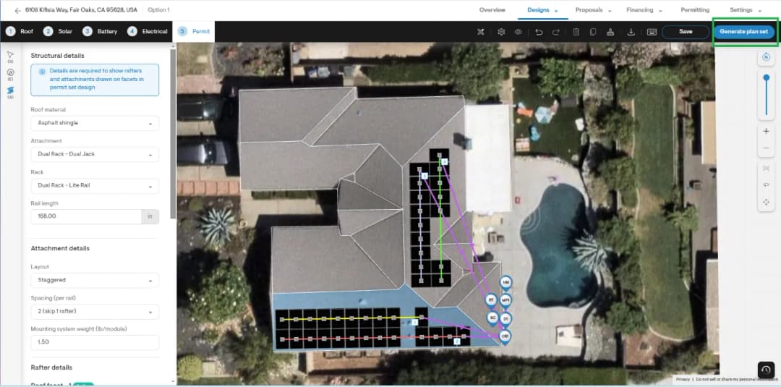Adjust the vertical zoom slider handle

tap(766, 77)
